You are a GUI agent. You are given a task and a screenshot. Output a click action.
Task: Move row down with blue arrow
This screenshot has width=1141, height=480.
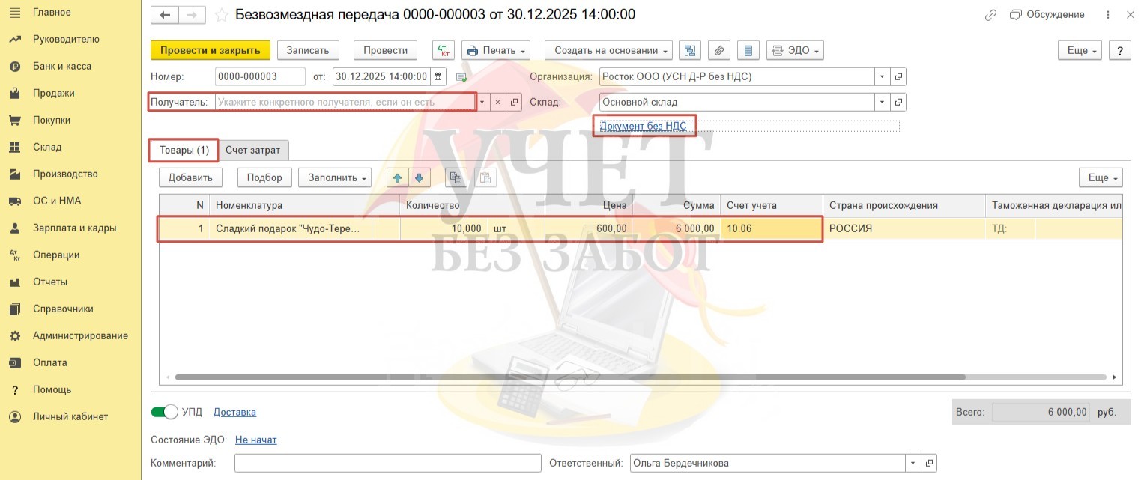pyautogui.click(x=419, y=177)
